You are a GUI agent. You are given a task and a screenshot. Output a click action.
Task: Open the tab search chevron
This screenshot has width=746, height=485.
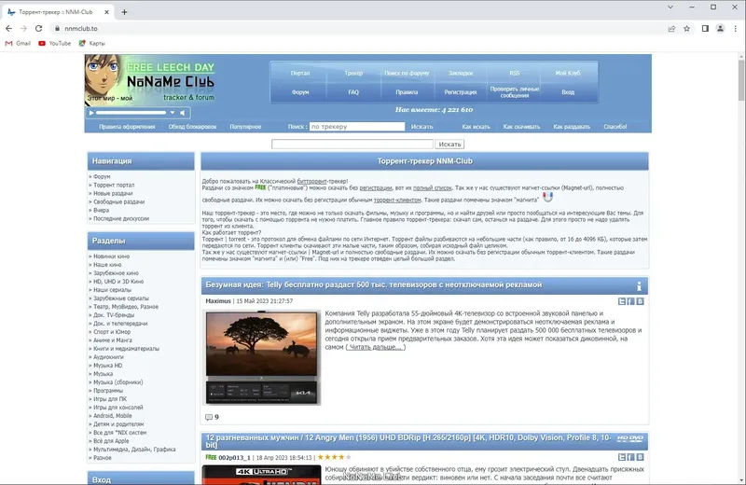[670, 7]
